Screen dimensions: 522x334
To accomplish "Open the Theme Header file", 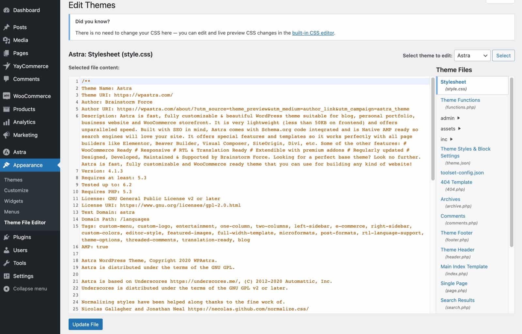I will pyautogui.click(x=457, y=253).
